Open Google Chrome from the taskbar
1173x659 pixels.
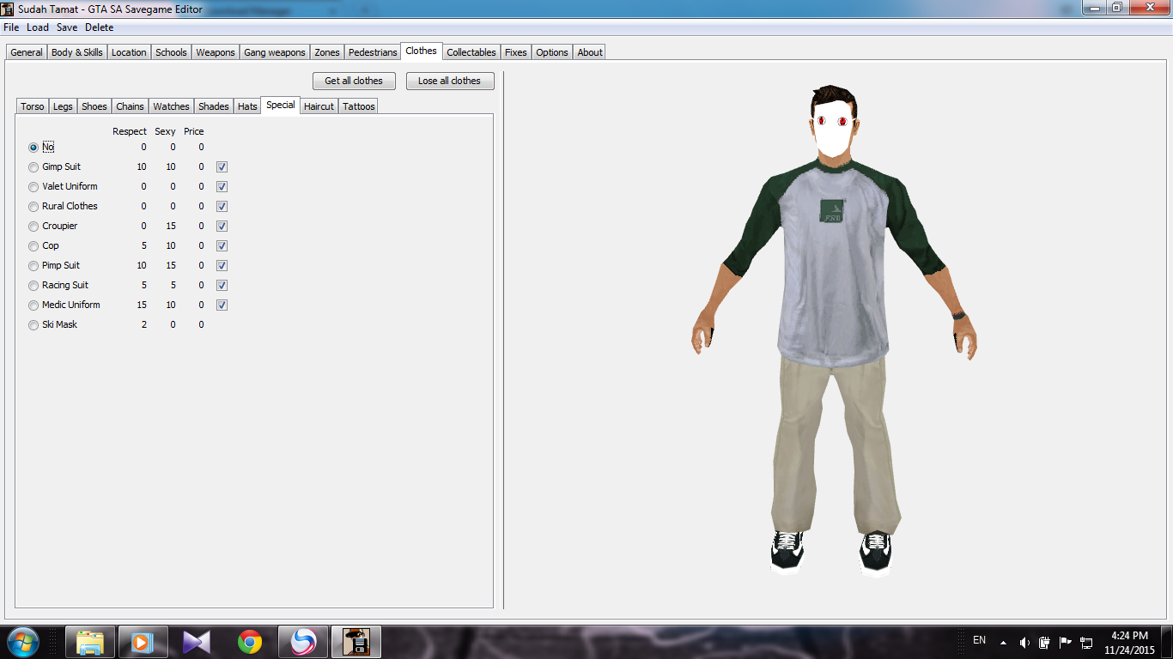click(250, 642)
